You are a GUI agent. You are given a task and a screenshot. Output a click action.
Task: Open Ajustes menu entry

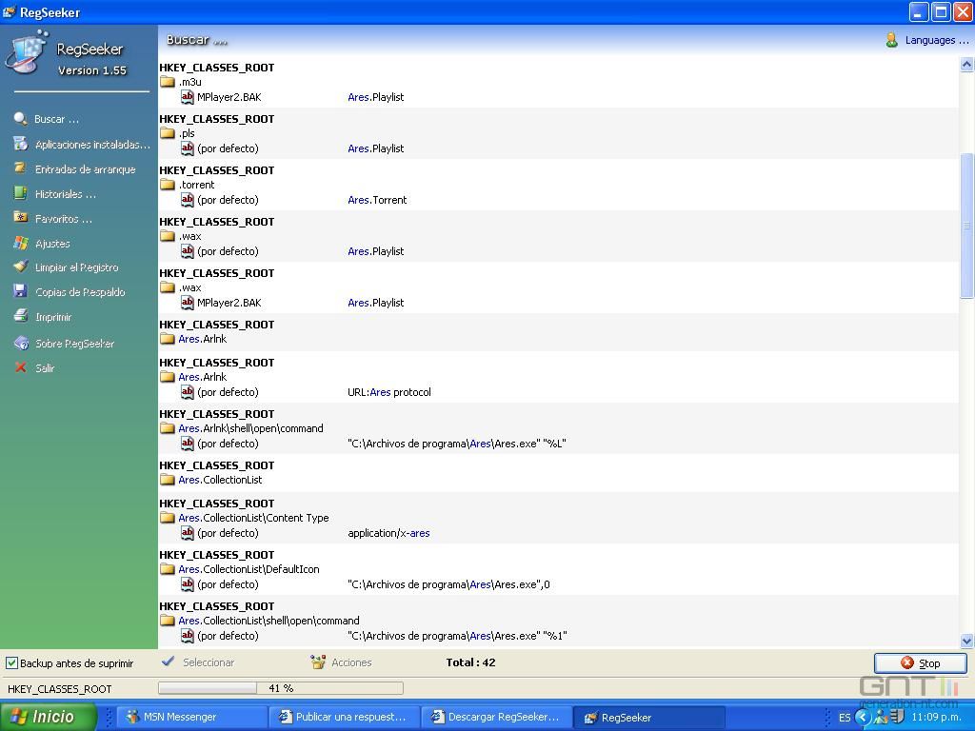pos(52,244)
